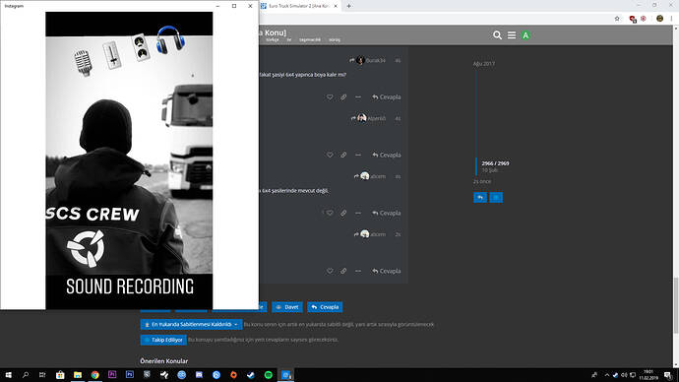Launch Premiere Pro from the taskbar
The height and width of the screenshot is (382, 679).
click(112, 375)
